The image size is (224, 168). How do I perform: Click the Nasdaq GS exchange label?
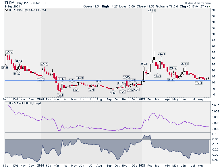point(38,3)
